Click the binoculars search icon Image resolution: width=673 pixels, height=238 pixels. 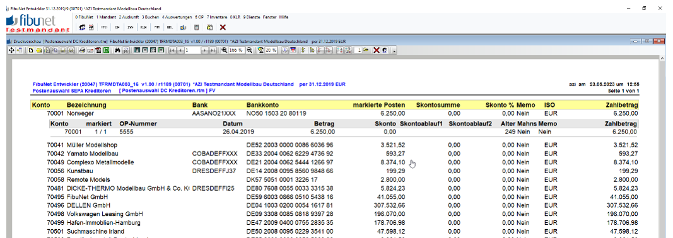[117, 50]
